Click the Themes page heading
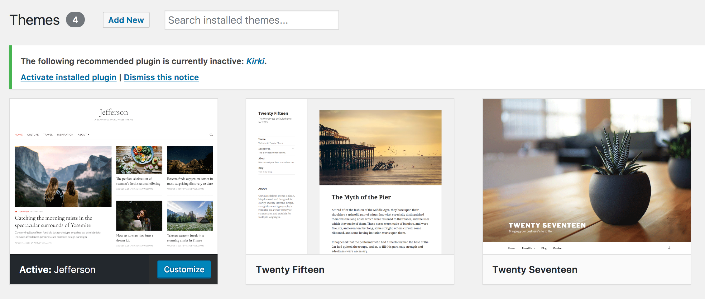This screenshot has width=705, height=299. click(35, 20)
